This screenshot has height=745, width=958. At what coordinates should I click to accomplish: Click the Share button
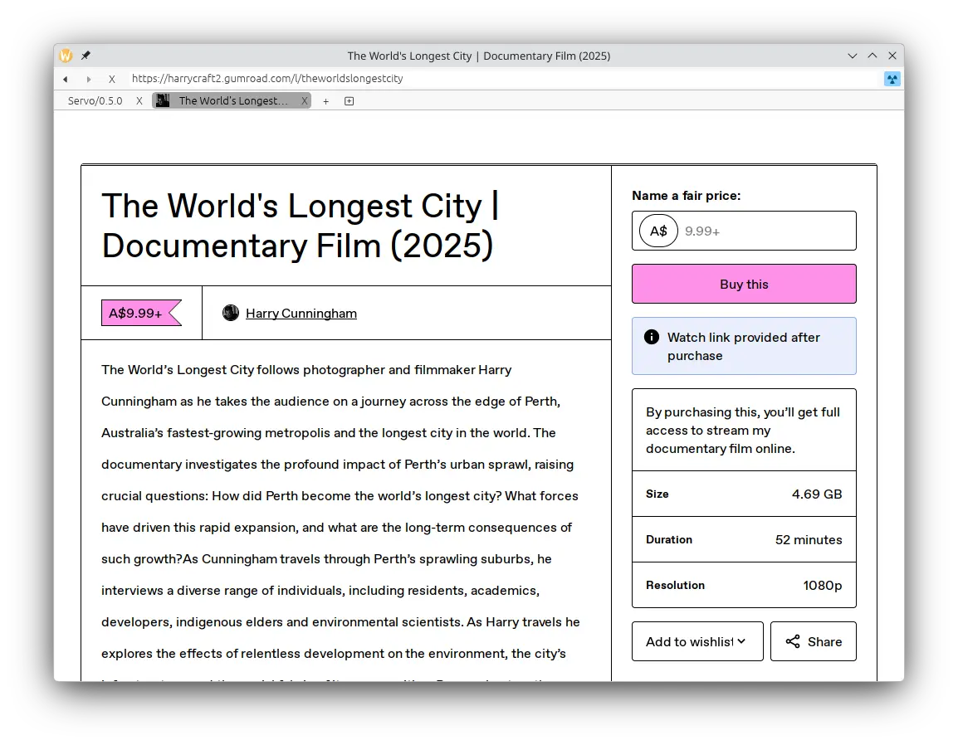point(814,641)
